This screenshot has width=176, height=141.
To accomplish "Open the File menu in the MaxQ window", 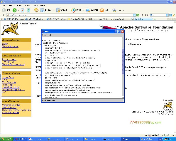I will (44, 35).
